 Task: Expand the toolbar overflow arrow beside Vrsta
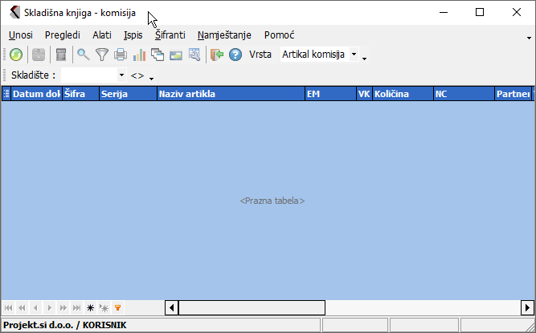[365, 58]
